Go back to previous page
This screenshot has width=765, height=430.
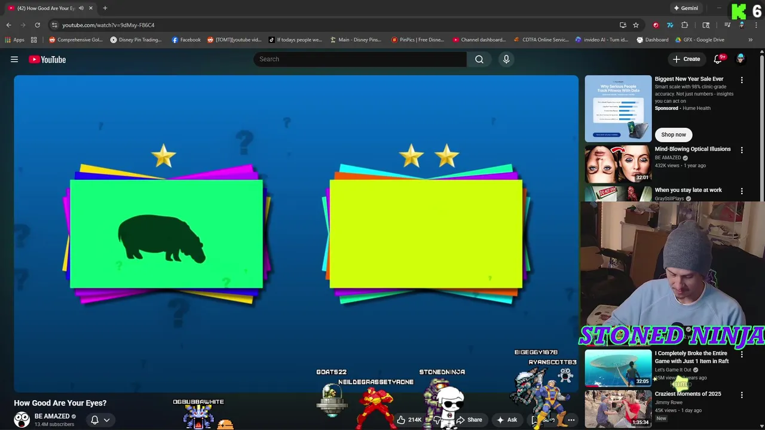coord(8,25)
